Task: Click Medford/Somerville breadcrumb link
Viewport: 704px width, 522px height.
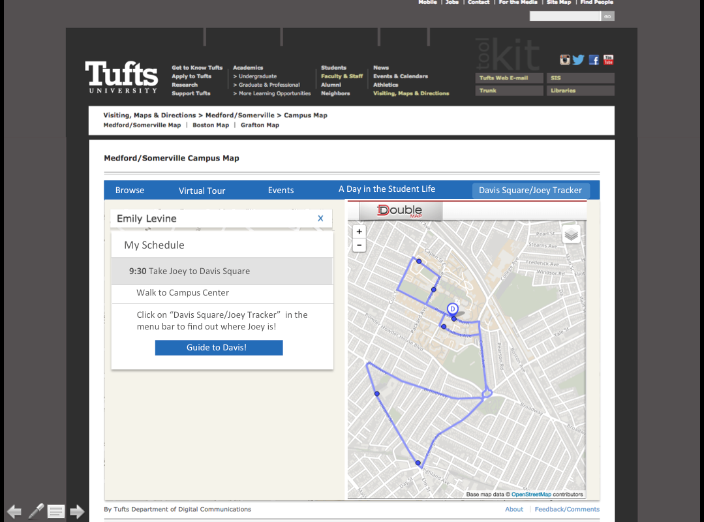Action: click(239, 115)
